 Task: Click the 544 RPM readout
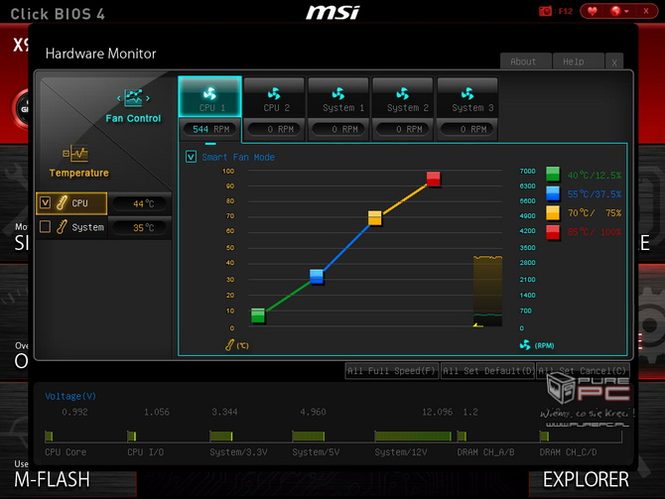[x=210, y=129]
